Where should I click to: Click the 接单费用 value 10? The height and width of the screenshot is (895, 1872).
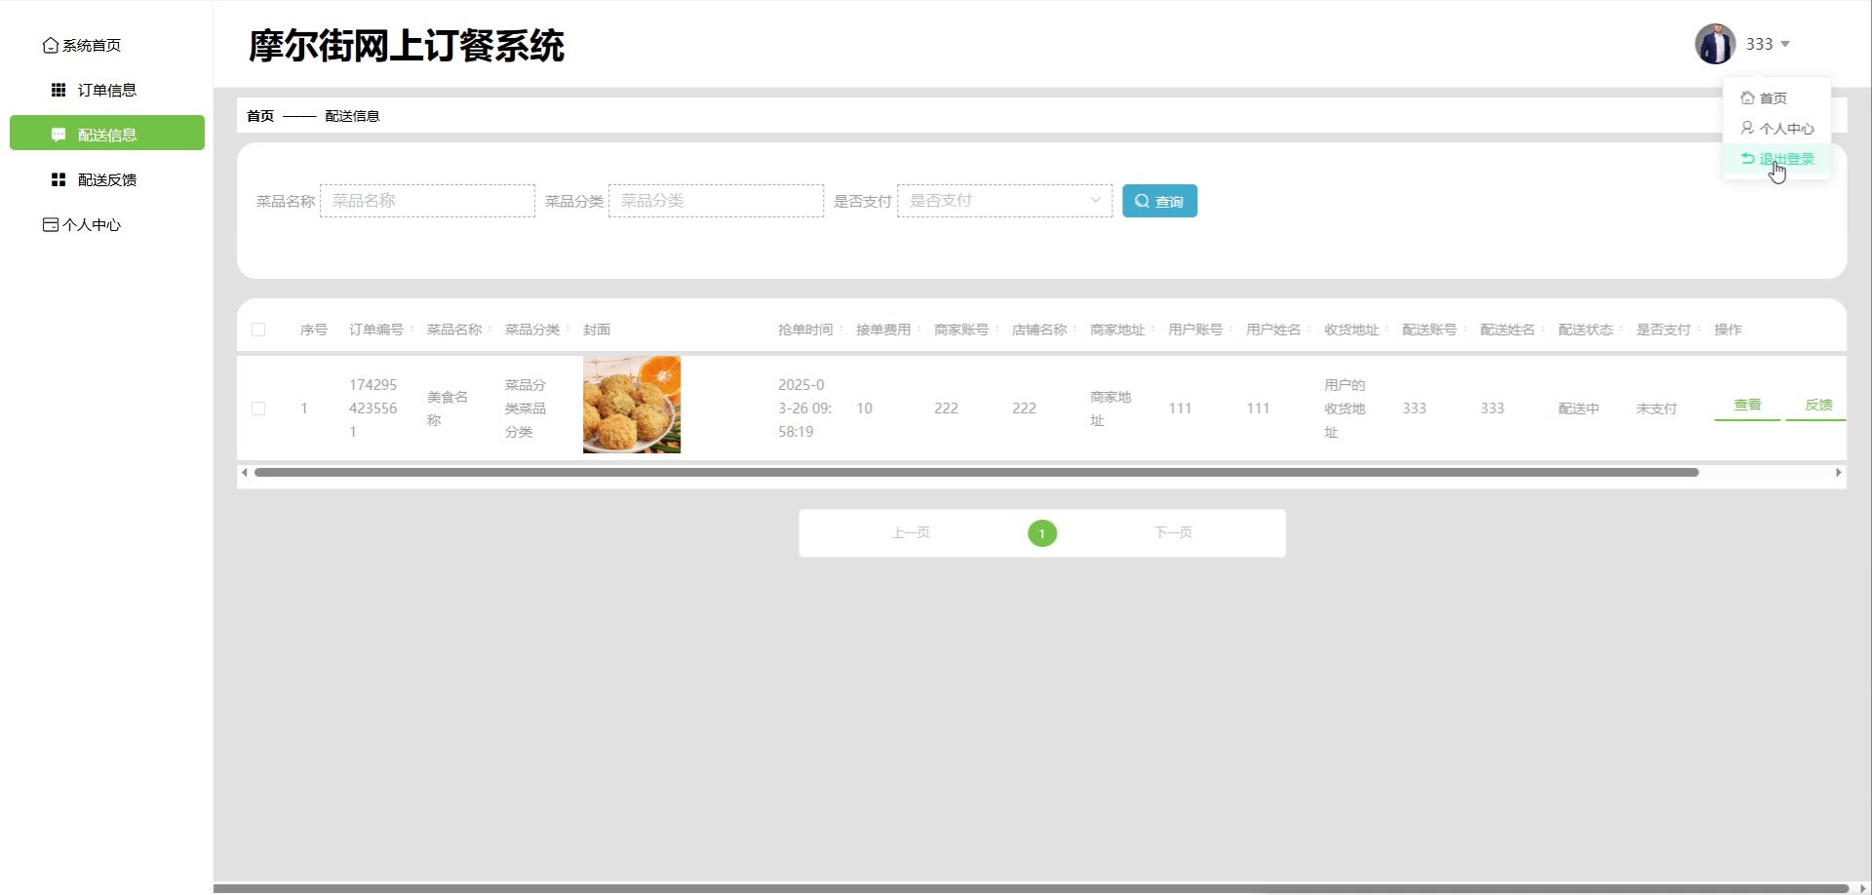[x=864, y=409]
